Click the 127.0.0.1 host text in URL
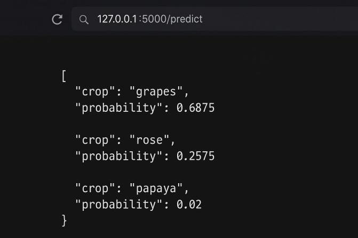 [x=117, y=19]
